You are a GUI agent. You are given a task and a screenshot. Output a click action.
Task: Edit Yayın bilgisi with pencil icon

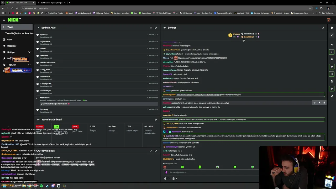[151, 151]
